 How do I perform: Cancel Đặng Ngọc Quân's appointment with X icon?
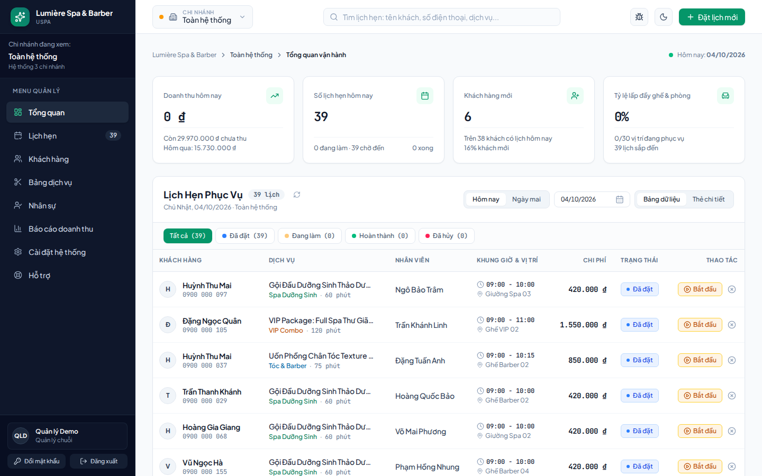click(x=732, y=325)
